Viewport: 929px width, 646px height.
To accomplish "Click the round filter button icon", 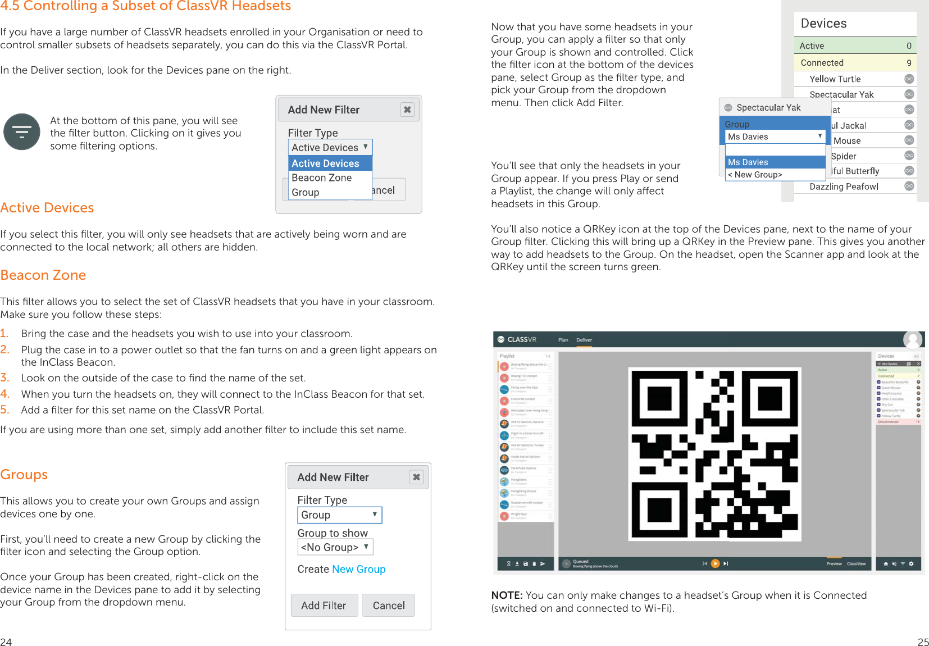I will tap(21, 132).
